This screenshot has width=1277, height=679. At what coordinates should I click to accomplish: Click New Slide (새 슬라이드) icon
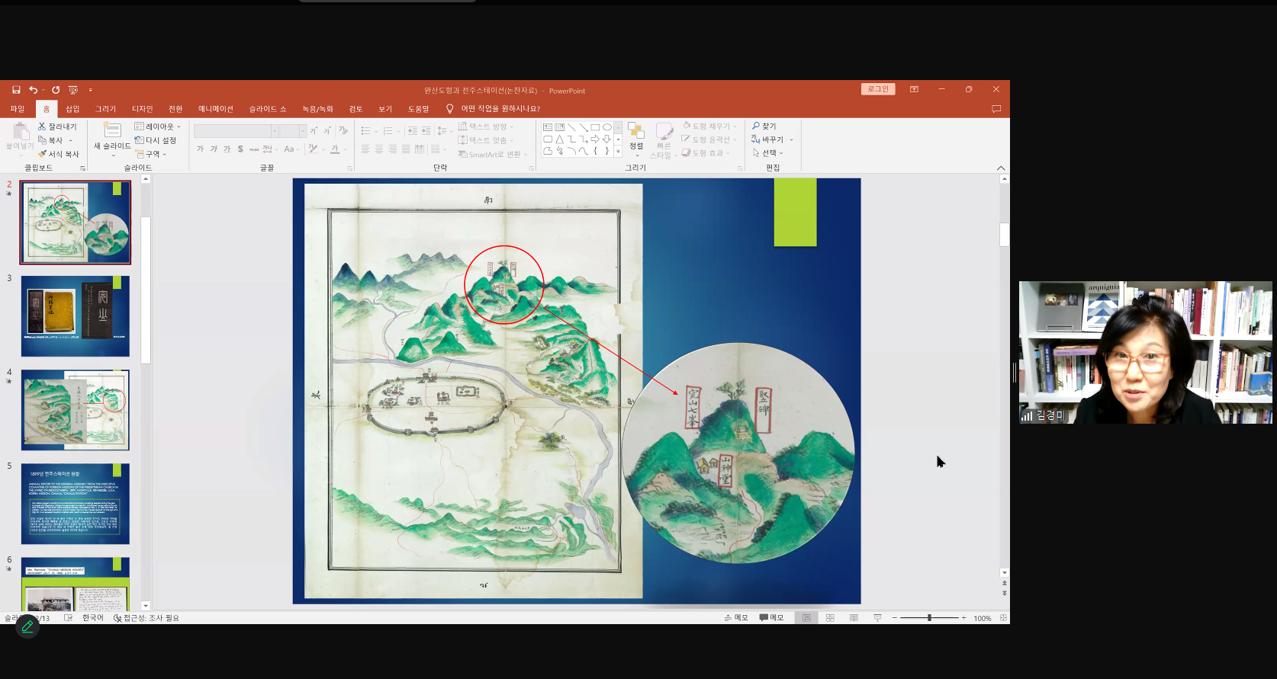pyautogui.click(x=112, y=130)
